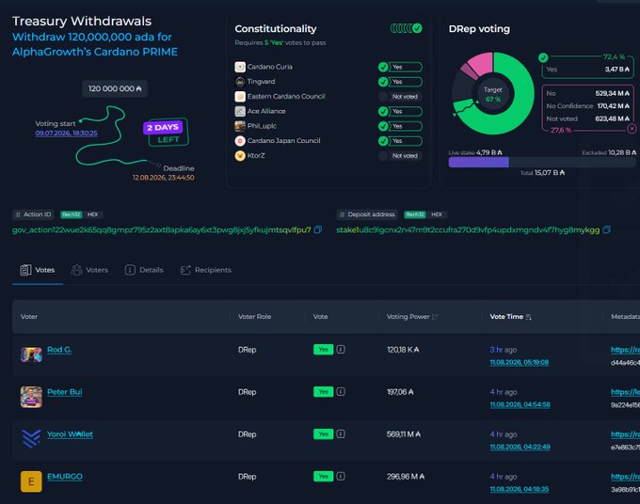Click the Cardano Curia logo icon
This screenshot has width=640, height=504.
pyautogui.click(x=240, y=67)
